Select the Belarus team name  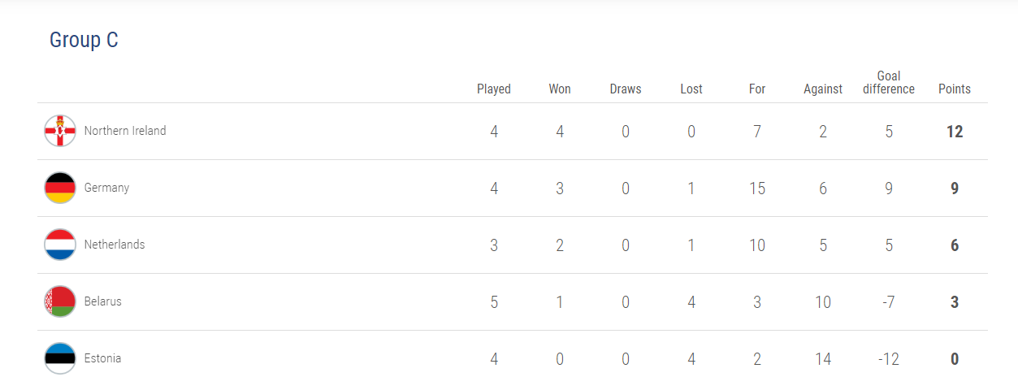(x=103, y=301)
